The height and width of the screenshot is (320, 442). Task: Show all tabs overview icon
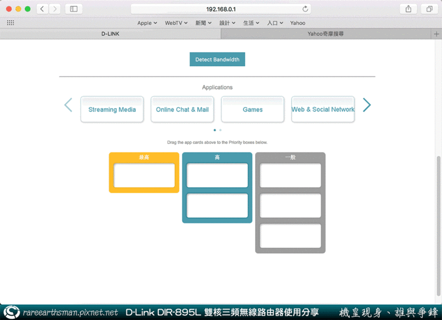tap(429, 9)
